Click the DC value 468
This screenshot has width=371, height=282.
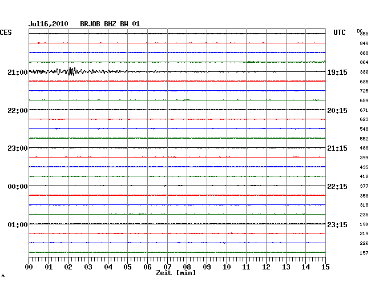[x=364, y=148]
